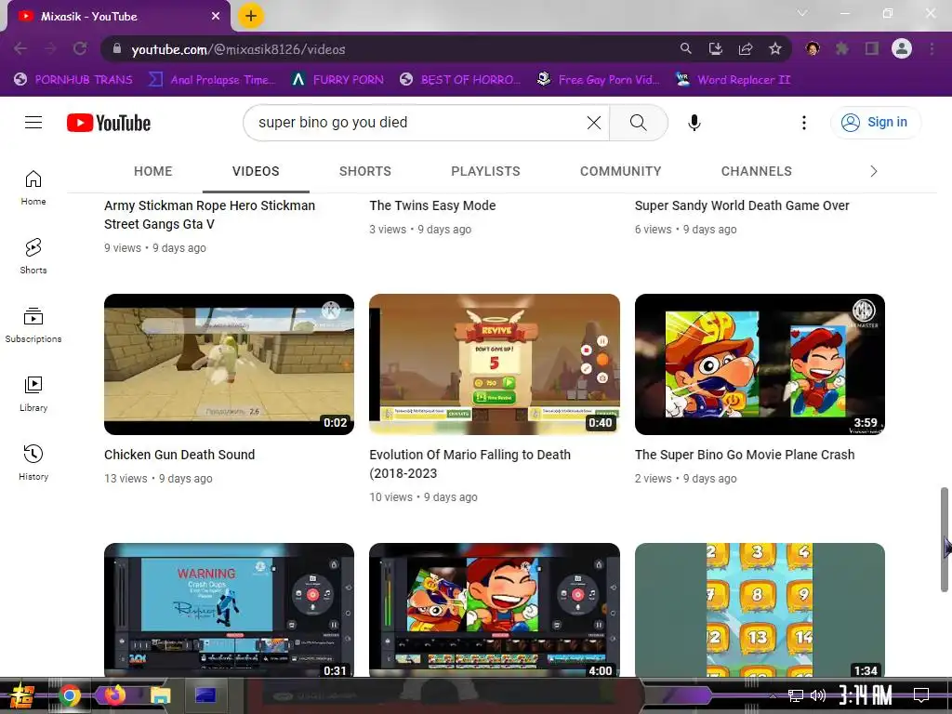Click the volume speaker tray icon

818,695
